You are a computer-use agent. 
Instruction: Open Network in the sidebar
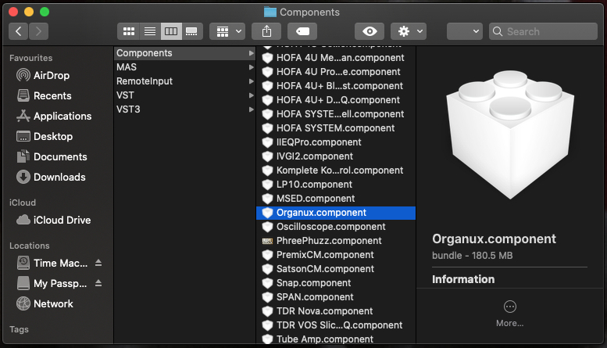click(45, 303)
